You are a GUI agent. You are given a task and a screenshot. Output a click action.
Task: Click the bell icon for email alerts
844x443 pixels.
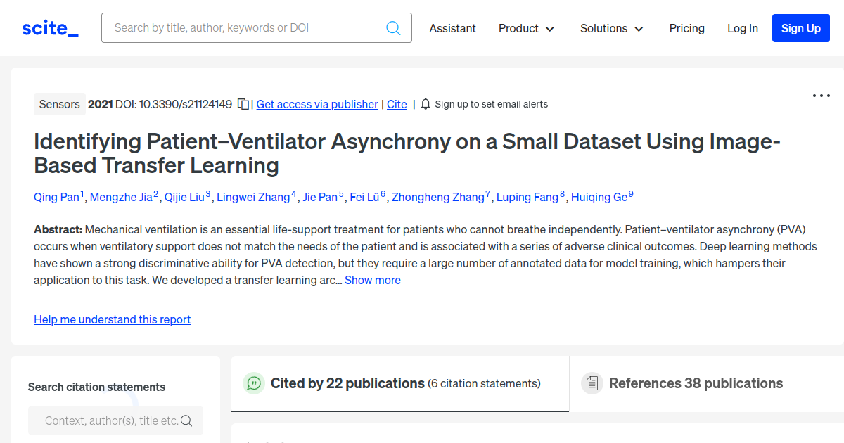(x=426, y=104)
